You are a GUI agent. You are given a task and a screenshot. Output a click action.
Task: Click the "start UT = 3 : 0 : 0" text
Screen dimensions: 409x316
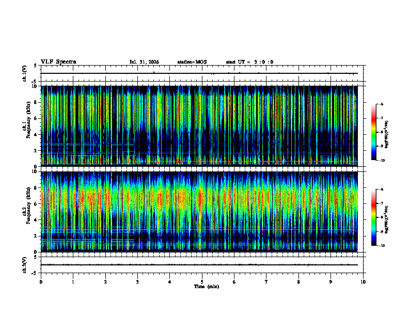coord(249,62)
